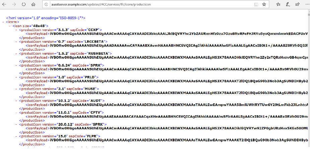Collapse the CCXP productIcon node
This screenshot has height=149, width=310.
click(x=16, y=30)
